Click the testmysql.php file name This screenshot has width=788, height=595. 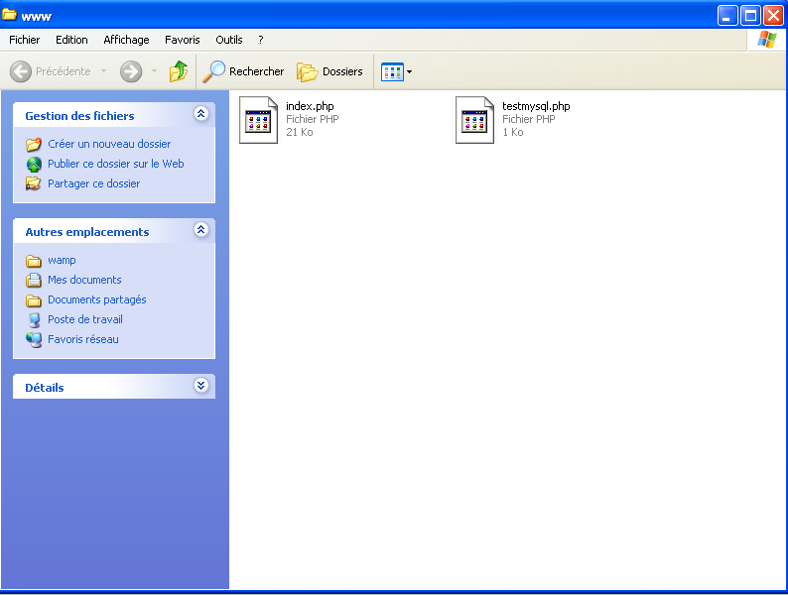tap(536, 106)
